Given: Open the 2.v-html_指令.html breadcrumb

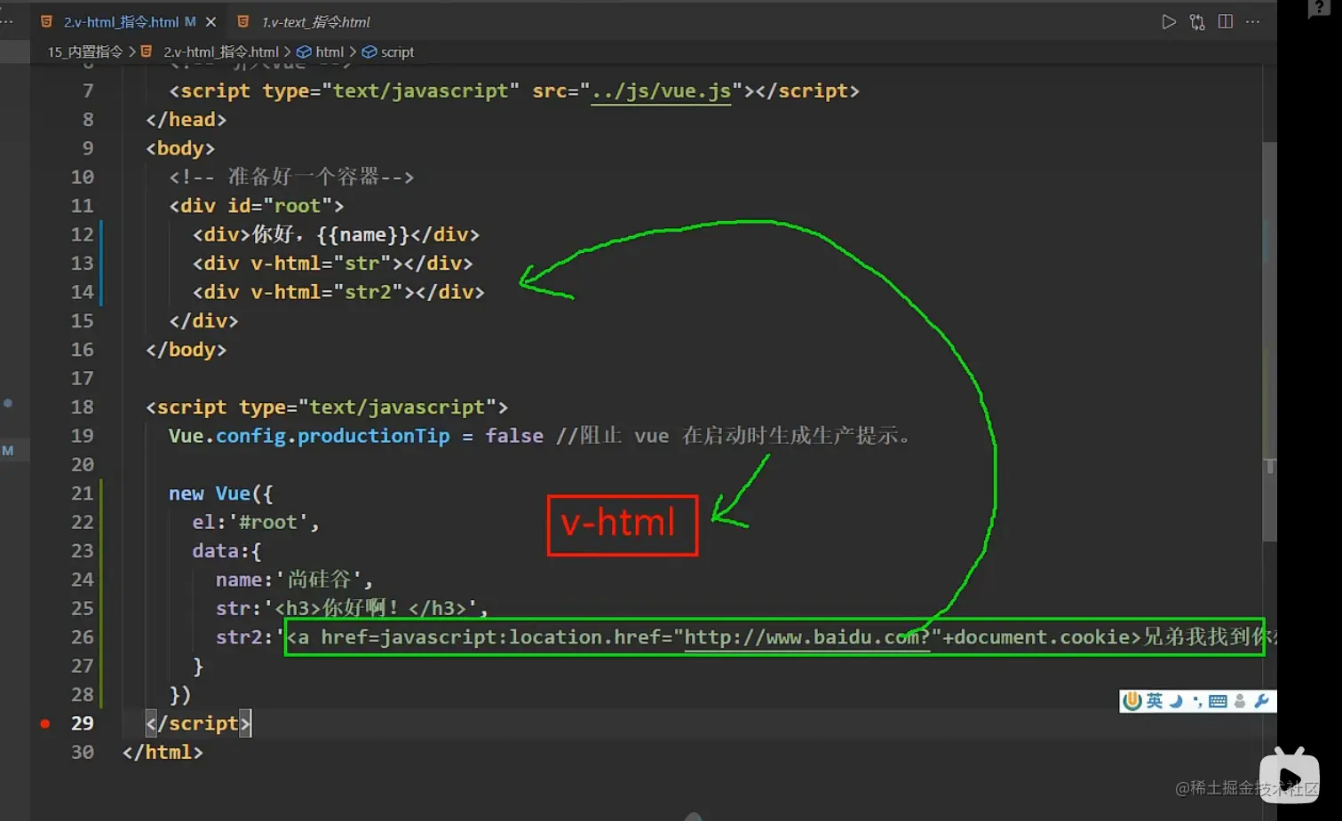Looking at the screenshot, I should [221, 51].
